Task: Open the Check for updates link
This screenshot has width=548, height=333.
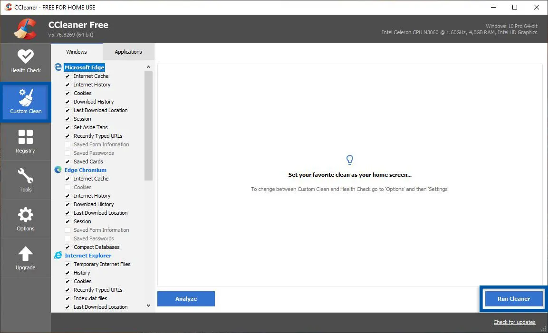Action: tap(514, 322)
